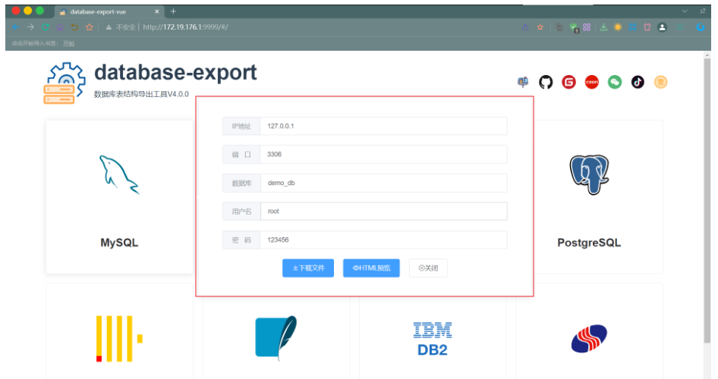
Task: Click the blue screenshot capture icon
Action: pyautogui.click(x=633, y=27)
